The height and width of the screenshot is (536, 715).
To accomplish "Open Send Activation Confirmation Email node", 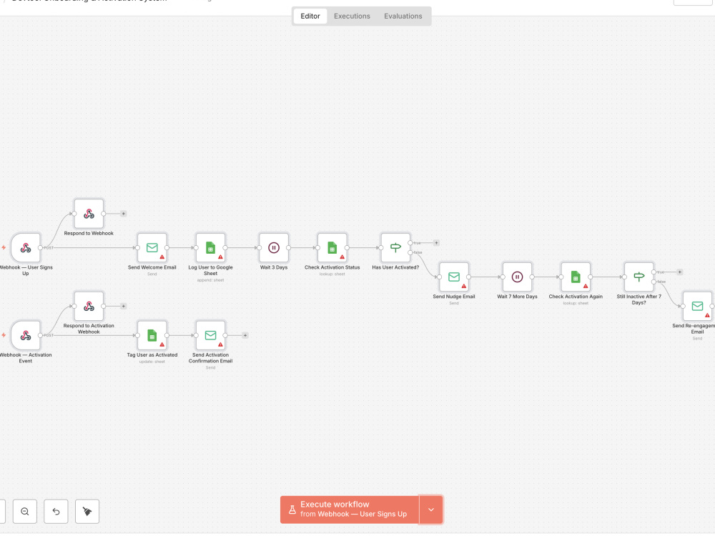I will 210,335.
